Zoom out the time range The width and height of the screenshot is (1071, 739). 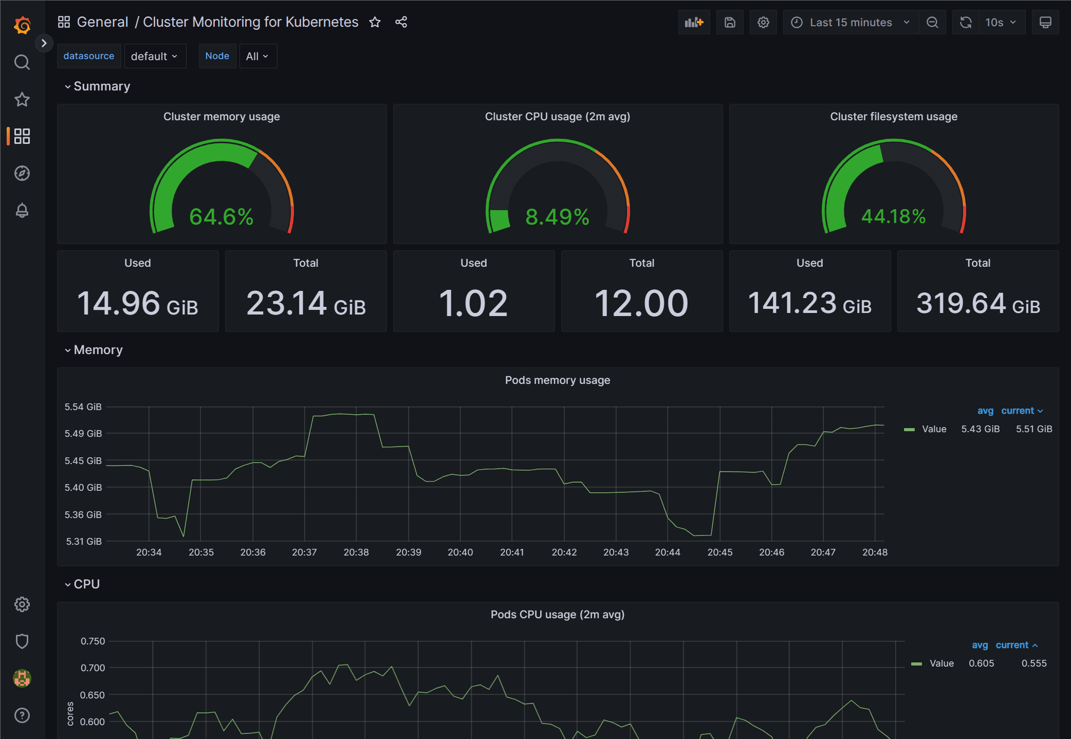[x=933, y=22]
